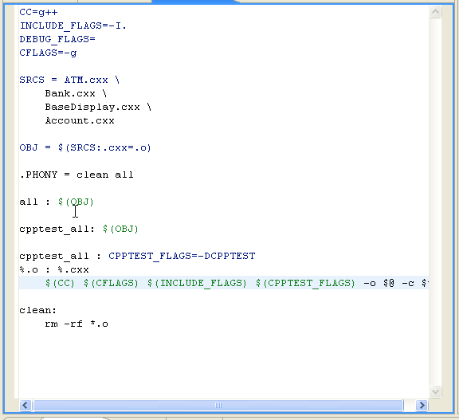Click the vertical scrollbar down arrow
This screenshot has width=459, height=420.
pos(435,391)
